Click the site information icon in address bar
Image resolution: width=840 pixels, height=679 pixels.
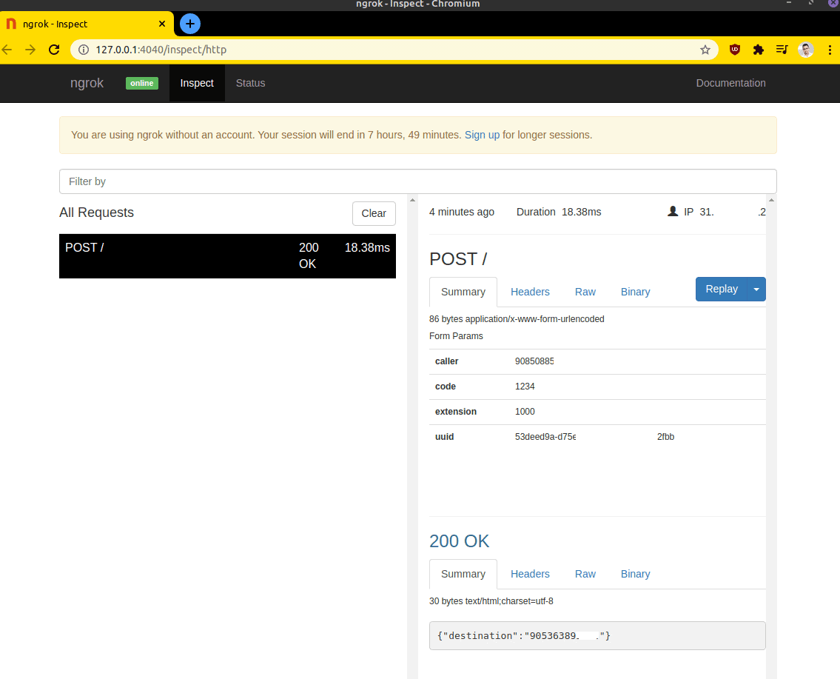click(83, 50)
